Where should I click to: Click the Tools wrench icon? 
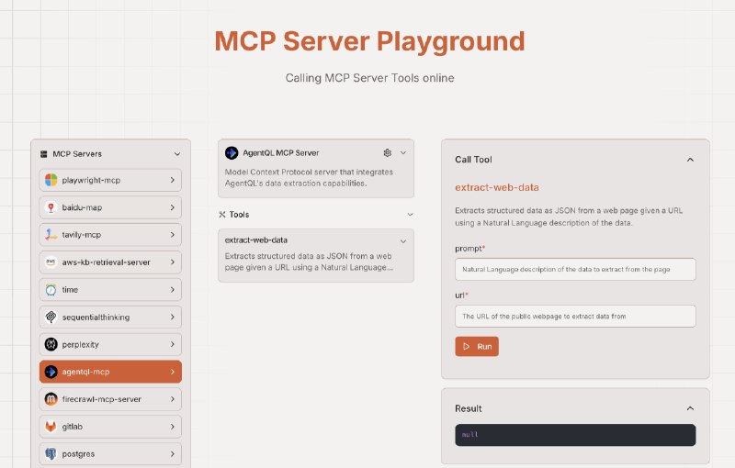pos(222,215)
